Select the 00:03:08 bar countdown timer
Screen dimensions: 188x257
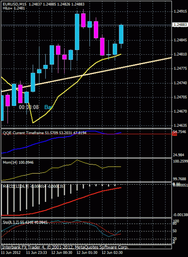(x=29, y=107)
